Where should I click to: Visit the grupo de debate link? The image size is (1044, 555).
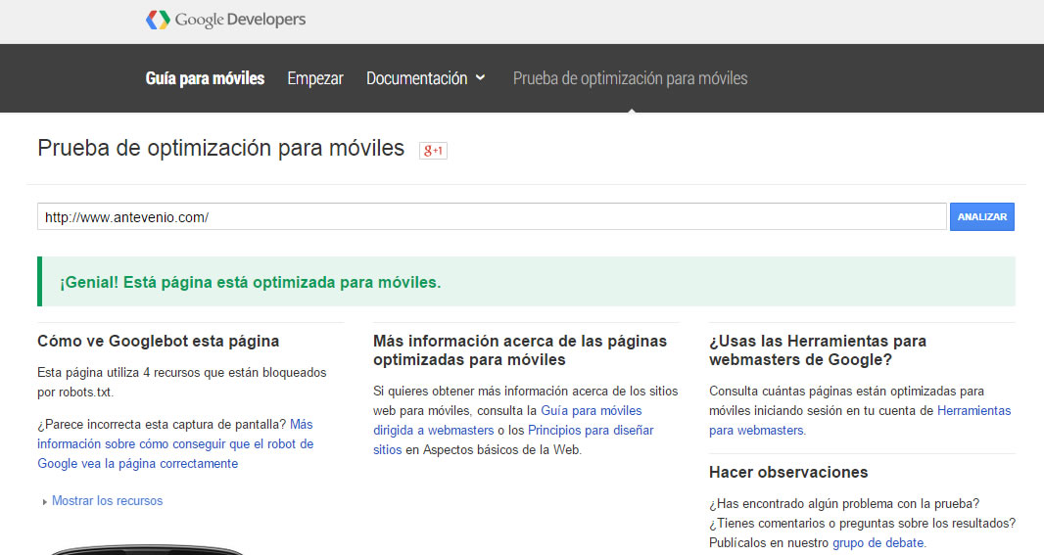point(878,543)
